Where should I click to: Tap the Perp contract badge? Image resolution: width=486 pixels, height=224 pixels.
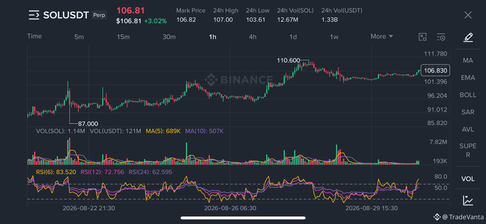(99, 15)
